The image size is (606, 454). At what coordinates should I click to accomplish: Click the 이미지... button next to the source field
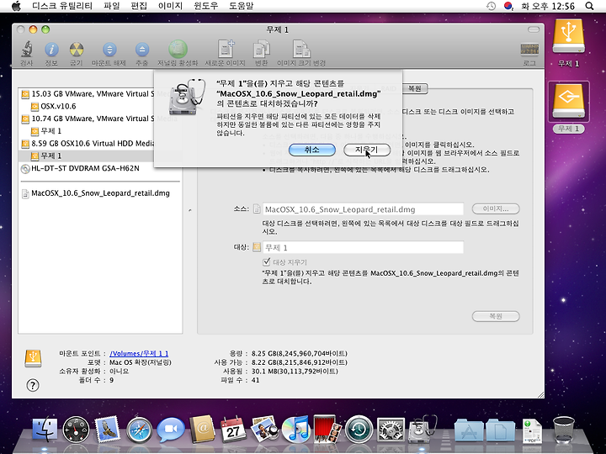point(496,209)
